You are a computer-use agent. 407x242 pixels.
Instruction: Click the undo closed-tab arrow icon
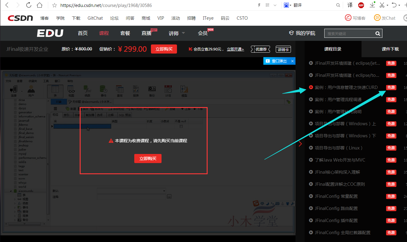coord(394,5)
